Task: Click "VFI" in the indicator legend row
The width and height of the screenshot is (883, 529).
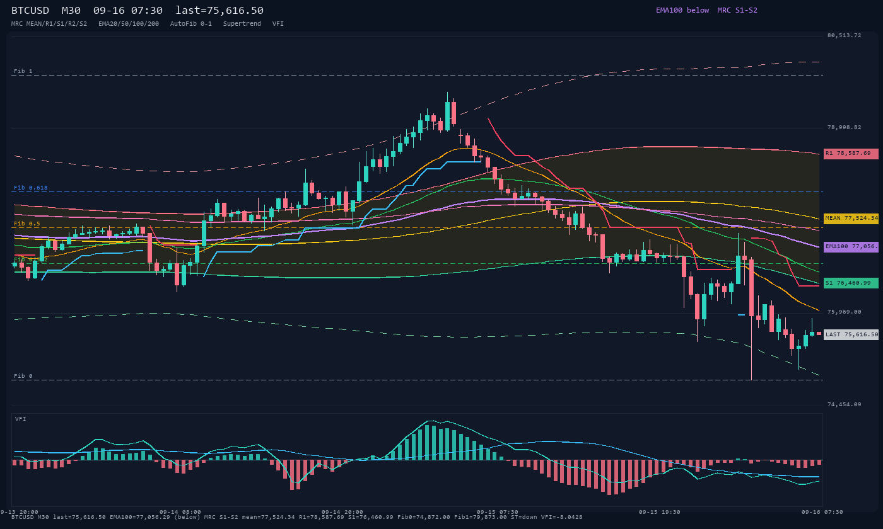Action: (278, 24)
